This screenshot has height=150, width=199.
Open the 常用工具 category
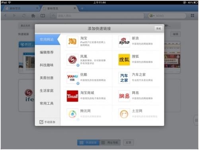tap(47, 103)
